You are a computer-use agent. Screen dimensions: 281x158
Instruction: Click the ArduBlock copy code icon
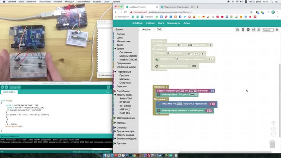point(237,29)
